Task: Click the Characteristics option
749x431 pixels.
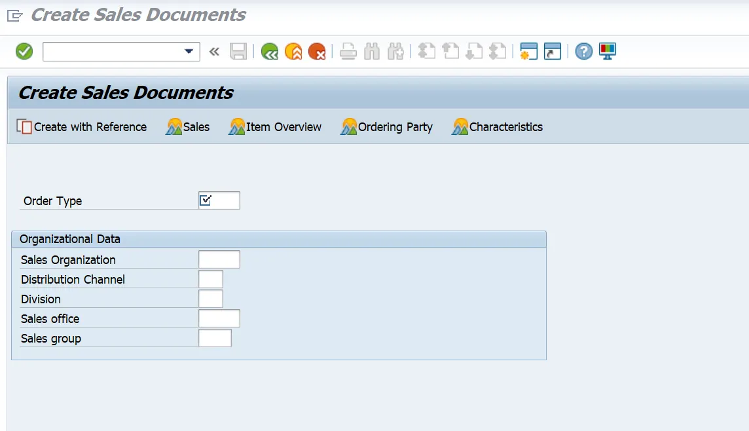Action: pos(497,126)
